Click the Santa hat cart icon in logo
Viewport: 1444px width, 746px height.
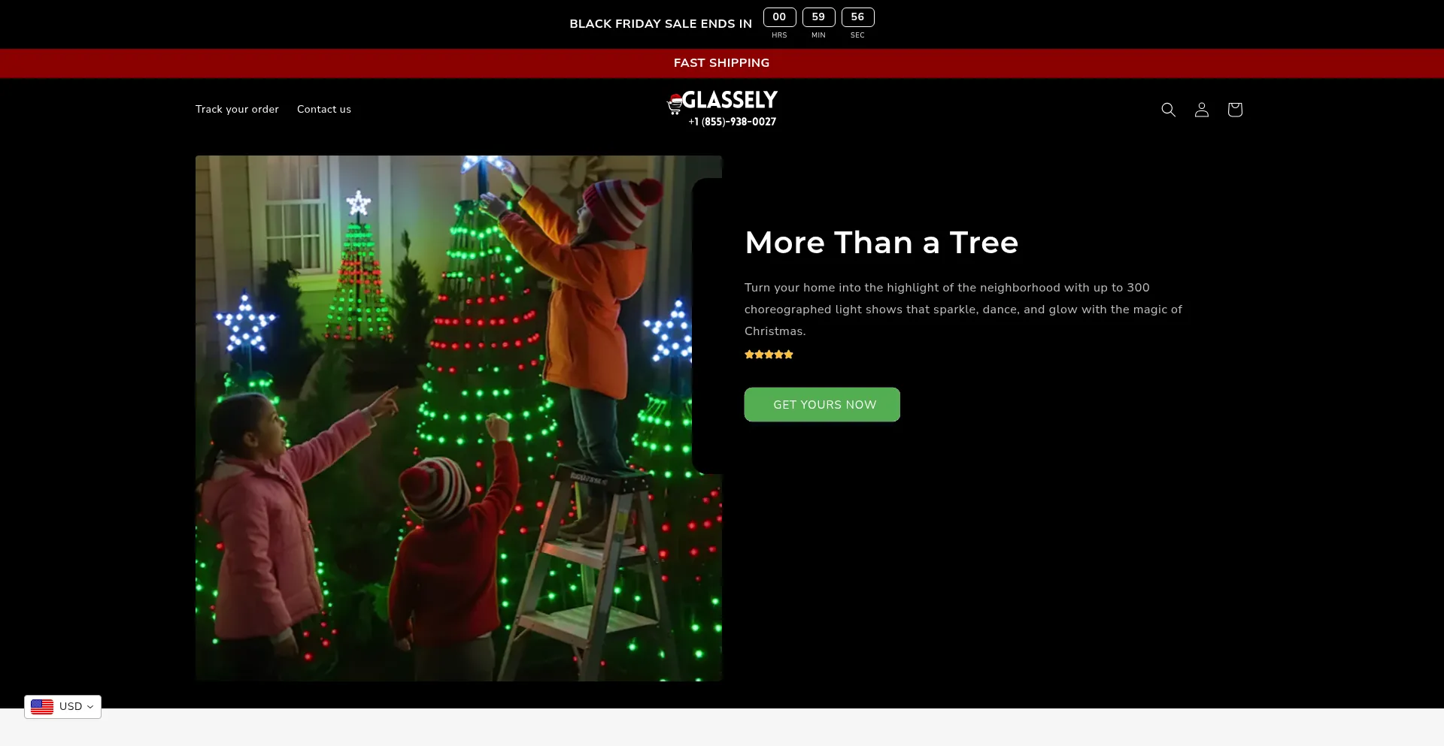[x=675, y=104]
